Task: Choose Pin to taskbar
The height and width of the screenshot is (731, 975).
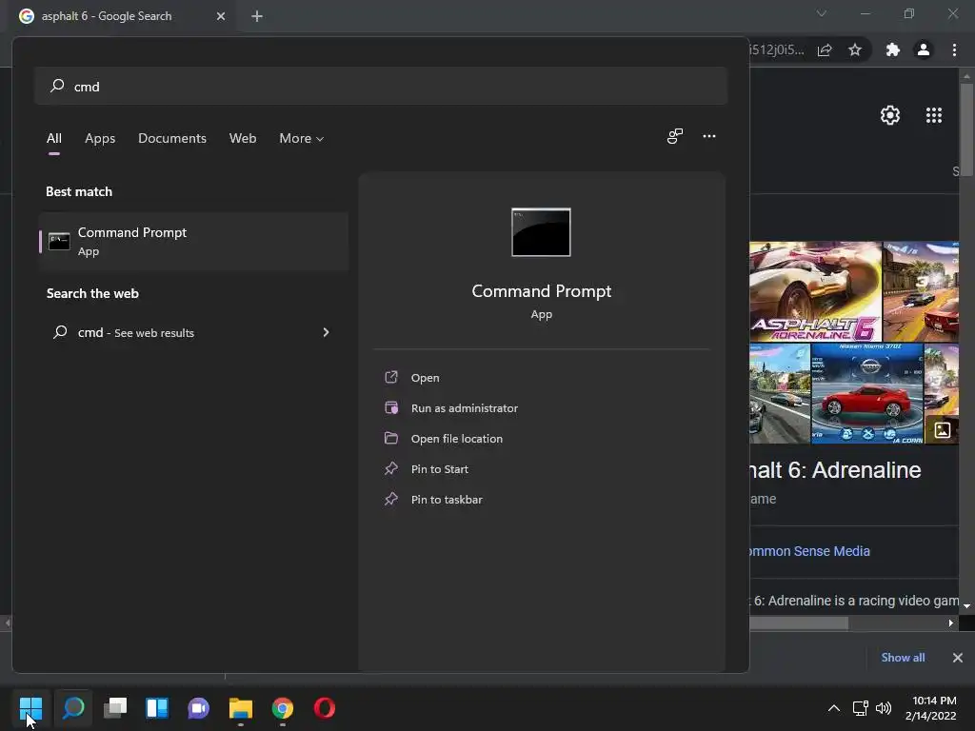Action: 447,499
